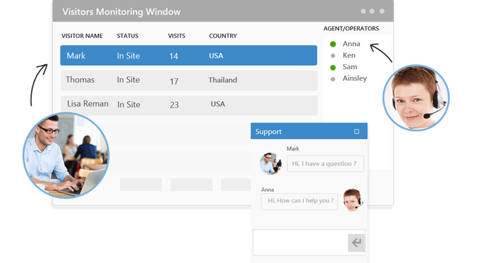483x263 pixels.
Task: Choose agent Ken from operators list
Action: click(x=349, y=56)
